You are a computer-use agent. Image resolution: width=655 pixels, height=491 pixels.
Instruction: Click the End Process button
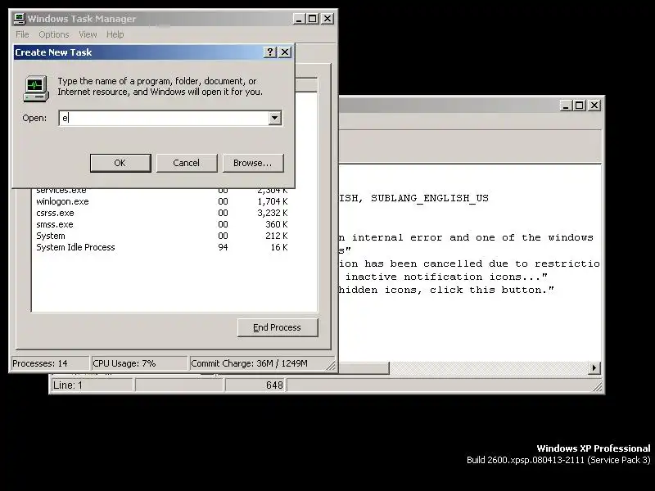[x=278, y=328]
